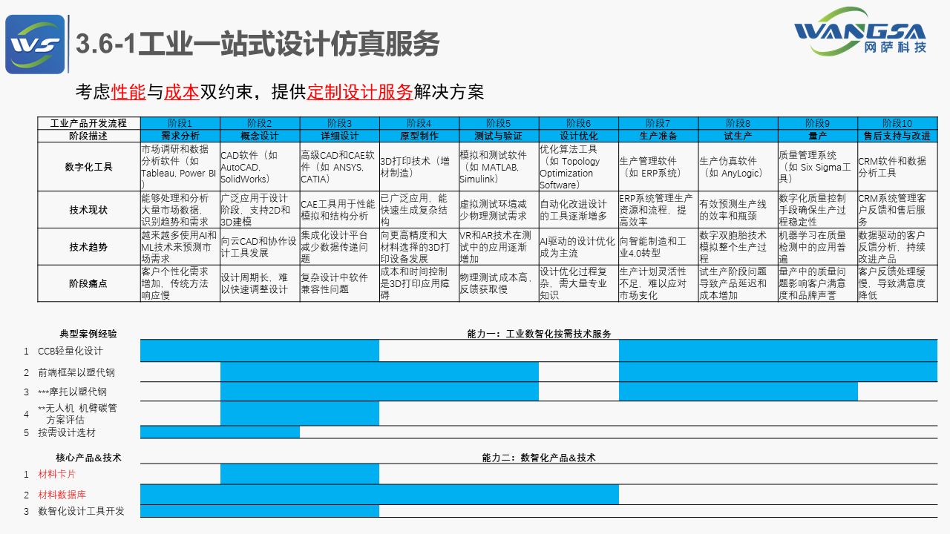Image resolution: width=950 pixels, height=534 pixels.
Task: Click the underlined red 成本 text
Action: pos(181,92)
